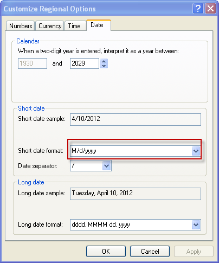Image resolution: width=219 pixels, height=263 pixels.
Task: Decrease the two-digit year upper limit
Action: [104, 66]
